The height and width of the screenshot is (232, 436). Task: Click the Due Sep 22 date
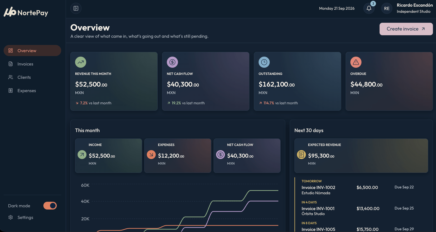[404, 187]
